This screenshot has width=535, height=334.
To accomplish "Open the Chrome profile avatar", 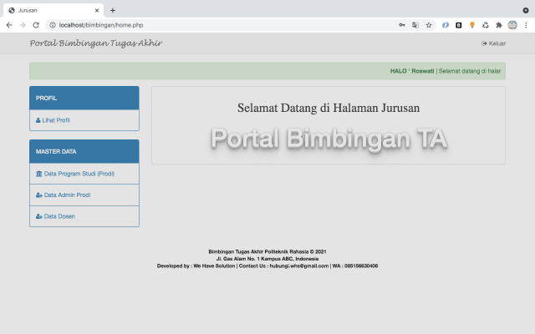I will 512,25.
